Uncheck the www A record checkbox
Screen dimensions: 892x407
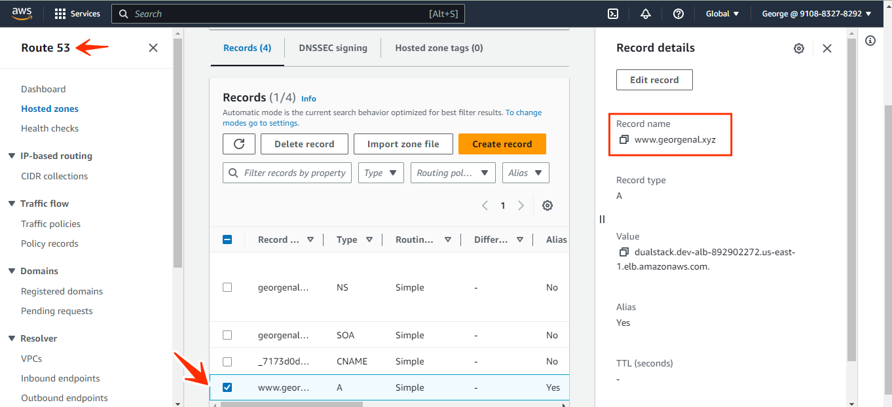click(227, 387)
